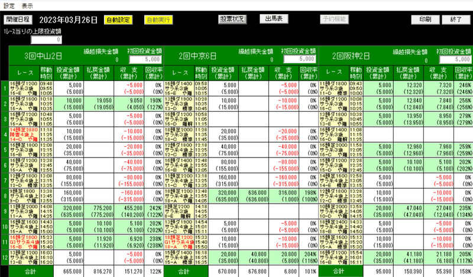Click Hanshin 合計 total label
The height and width of the screenshot is (277, 473).
(x=341, y=272)
